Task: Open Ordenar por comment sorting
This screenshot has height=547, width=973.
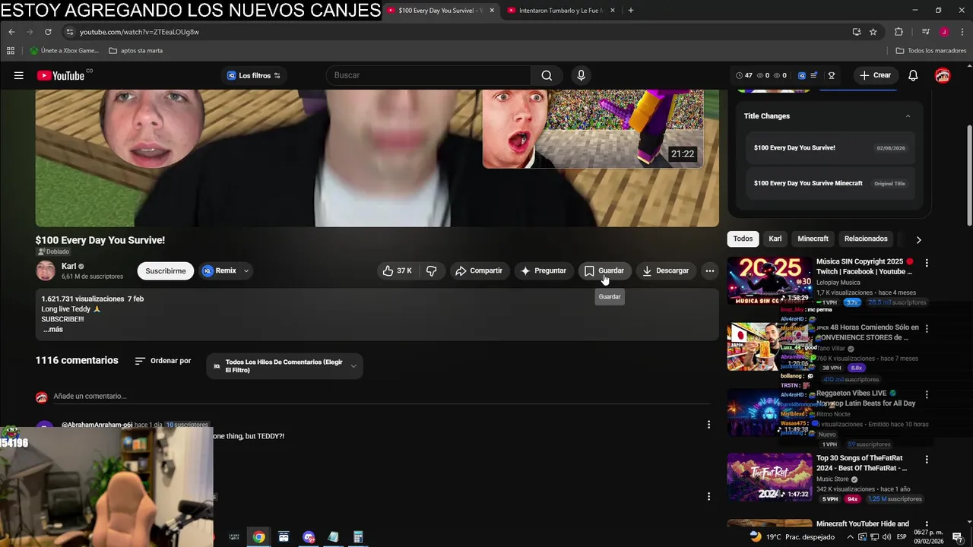Action: [163, 361]
